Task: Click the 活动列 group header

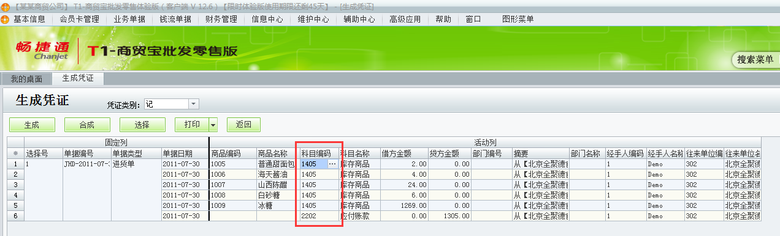Action: coord(485,142)
